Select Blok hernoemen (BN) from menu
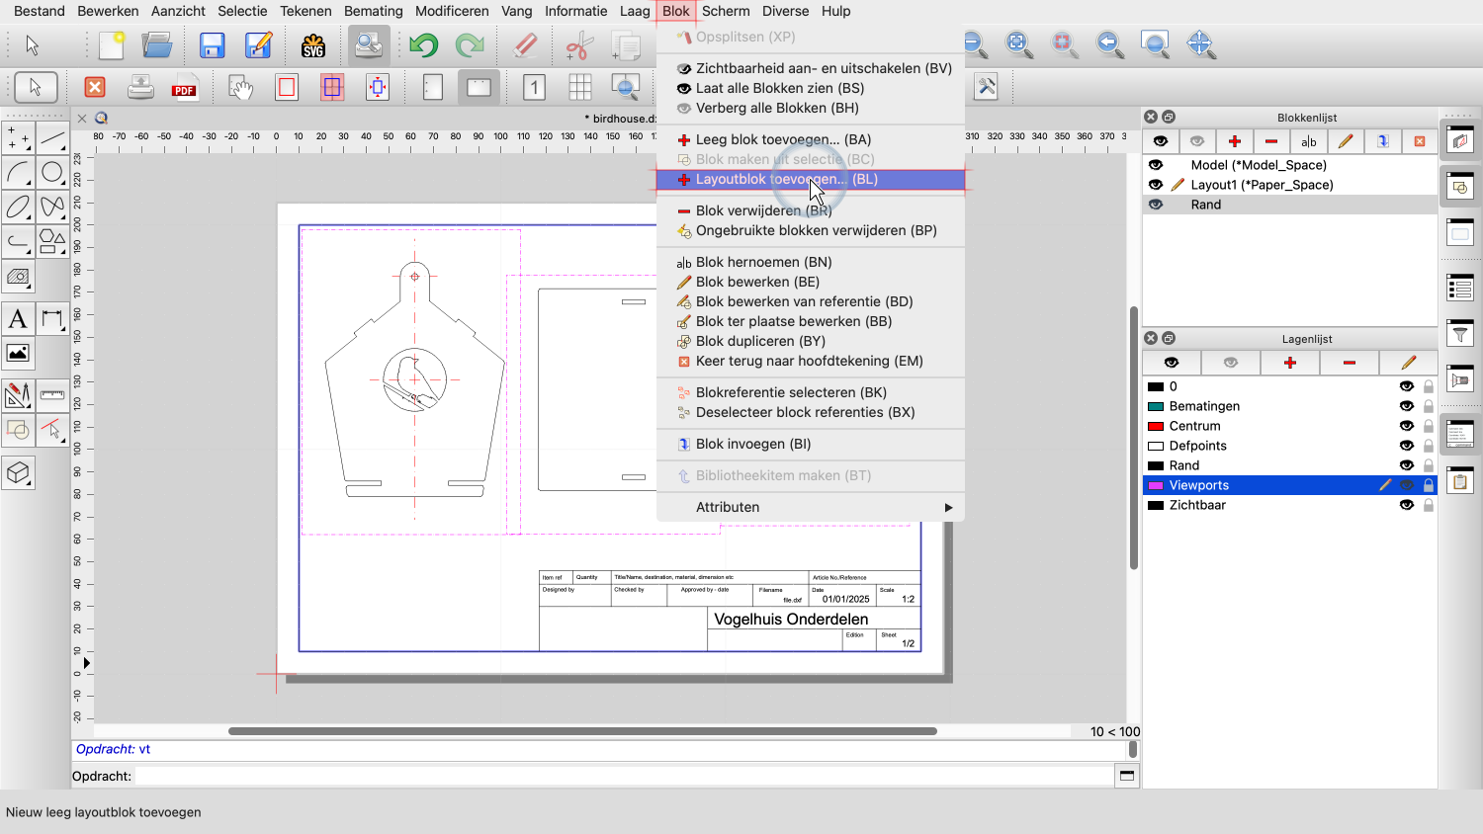 tap(763, 262)
